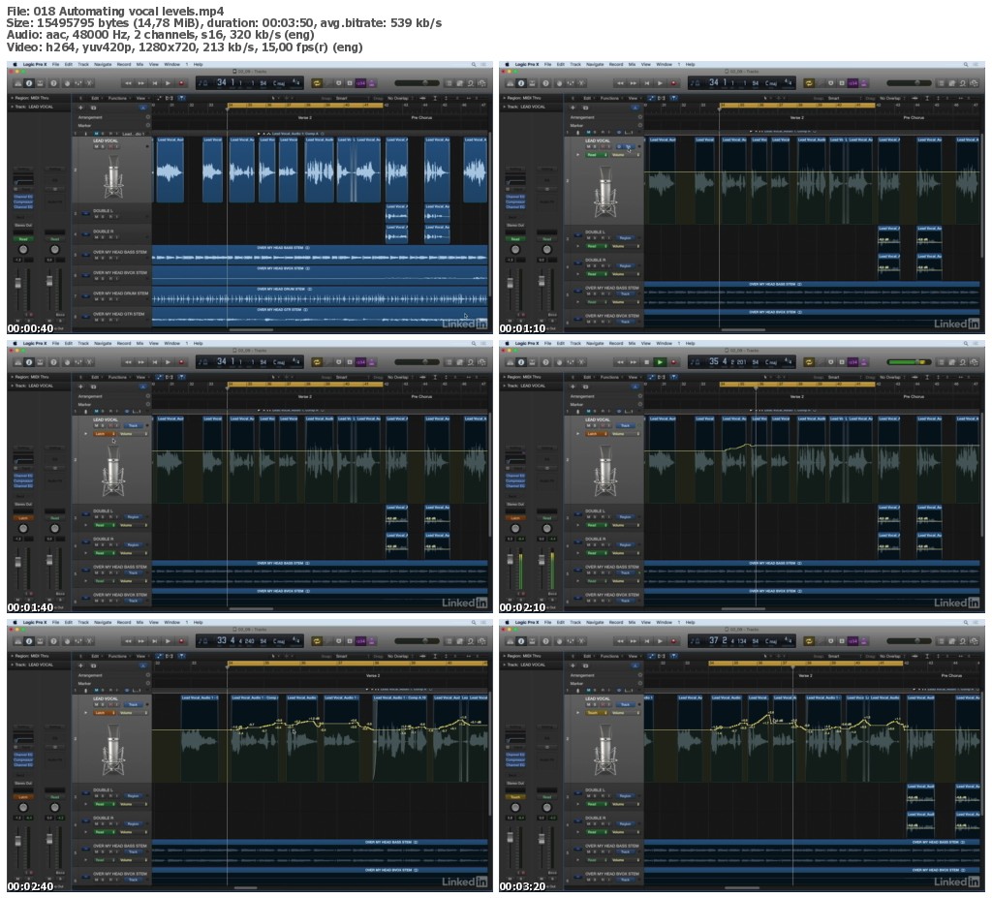Click Rewind in the 00:00:40 frame transport
Viewport: 992px width, 898px height.
(x=128, y=83)
